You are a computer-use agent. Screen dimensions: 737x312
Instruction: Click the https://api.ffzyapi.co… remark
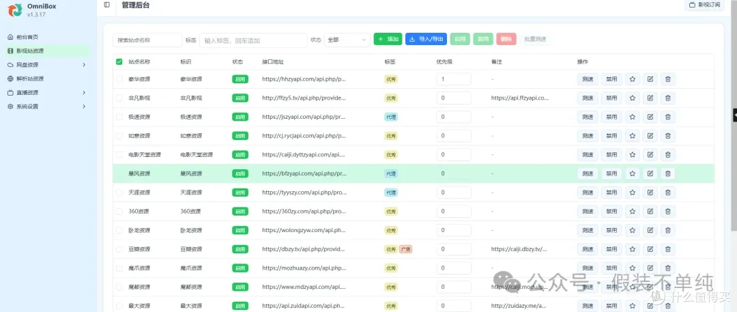click(x=520, y=98)
